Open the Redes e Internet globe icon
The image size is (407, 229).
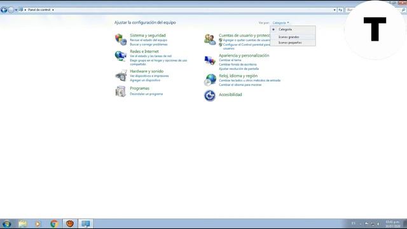pyautogui.click(x=121, y=56)
